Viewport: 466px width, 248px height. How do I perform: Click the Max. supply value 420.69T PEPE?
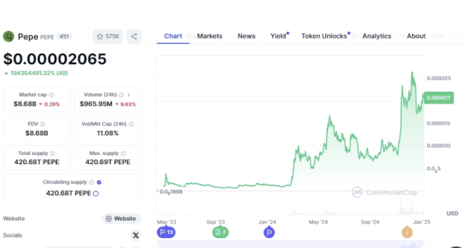coord(107,162)
